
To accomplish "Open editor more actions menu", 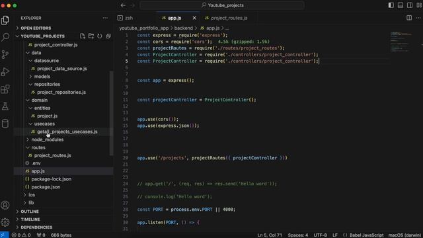I will [418, 18].
